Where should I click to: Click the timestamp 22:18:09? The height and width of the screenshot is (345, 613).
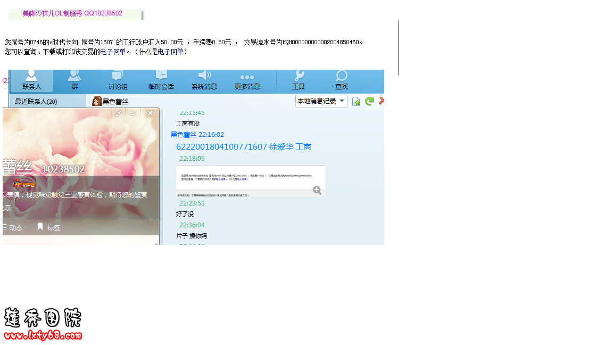pos(192,159)
